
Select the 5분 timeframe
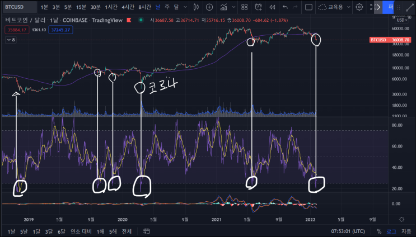click(68, 7)
